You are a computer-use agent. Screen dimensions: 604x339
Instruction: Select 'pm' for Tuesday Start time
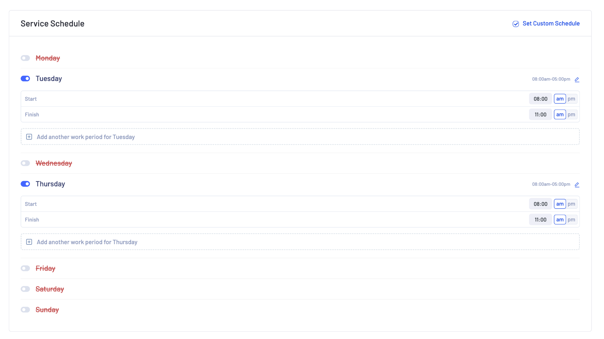coord(572,99)
